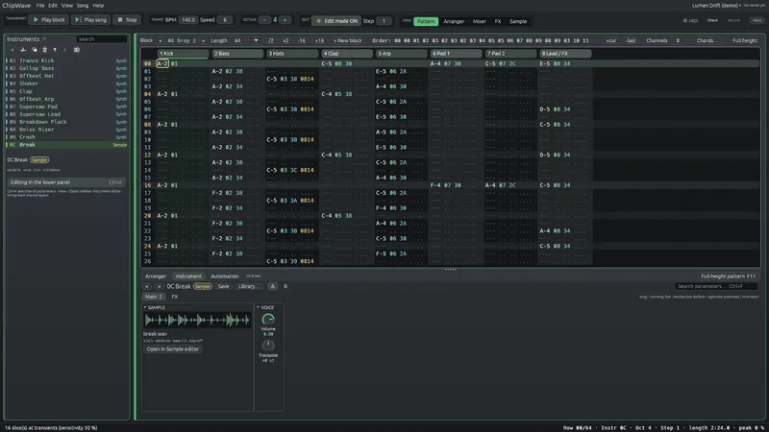769x432 pixels.
Task: Open the Mixer view
Action: coord(479,21)
